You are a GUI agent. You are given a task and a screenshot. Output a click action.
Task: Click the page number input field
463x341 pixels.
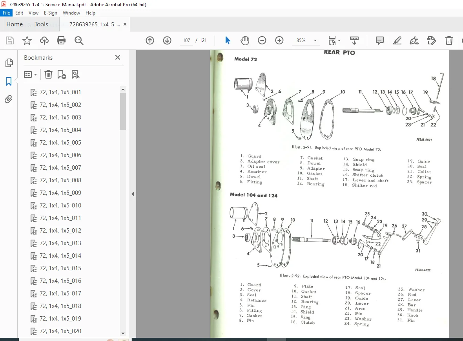[186, 40]
